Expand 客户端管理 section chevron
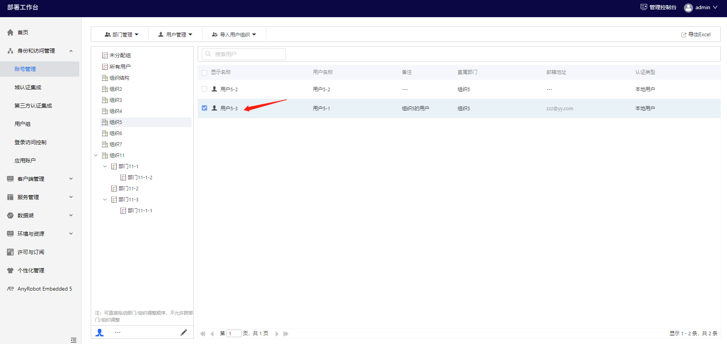727x344 pixels. pyautogui.click(x=71, y=178)
